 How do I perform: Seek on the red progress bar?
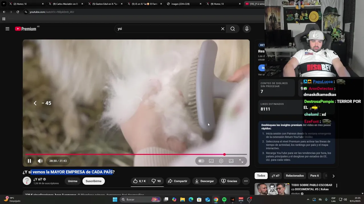pos(136,154)
